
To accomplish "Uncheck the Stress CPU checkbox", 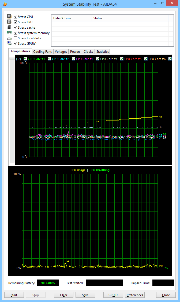I will (16, 17).
